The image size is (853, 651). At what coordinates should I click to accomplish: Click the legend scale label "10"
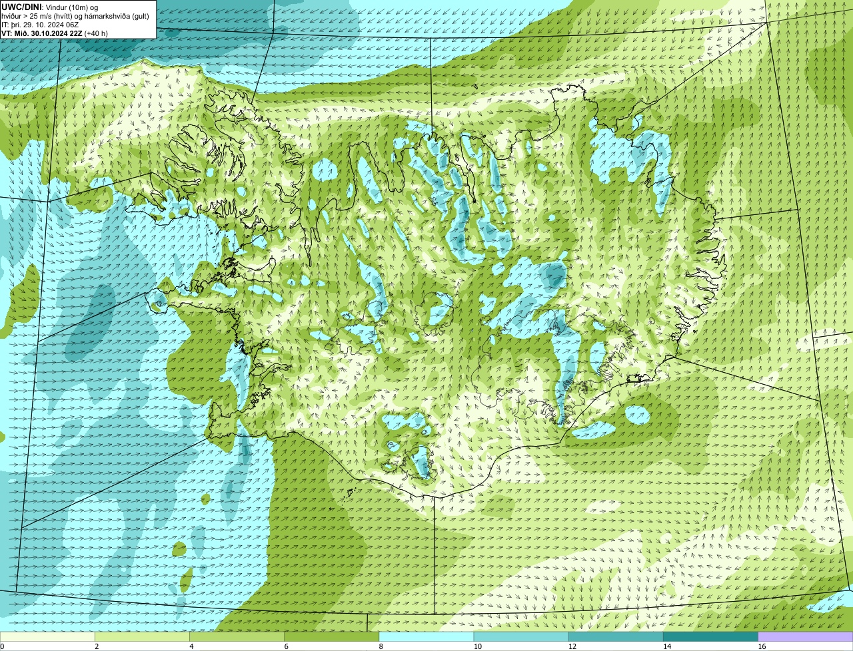tap(477, 646)
